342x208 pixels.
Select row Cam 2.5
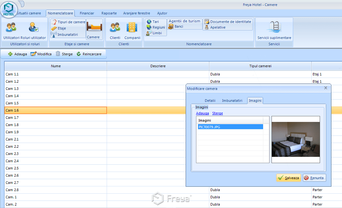click(56, 168)
